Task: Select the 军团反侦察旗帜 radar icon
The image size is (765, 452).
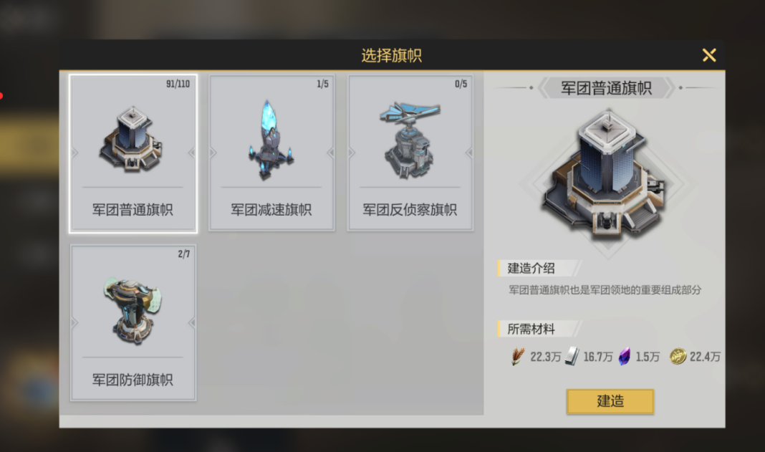Action: tap(409, 140)
